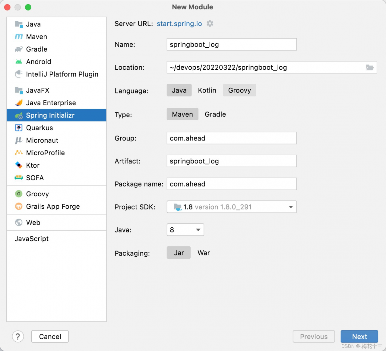
Task: Browse for location with folder icon
Action: [370, 67]
